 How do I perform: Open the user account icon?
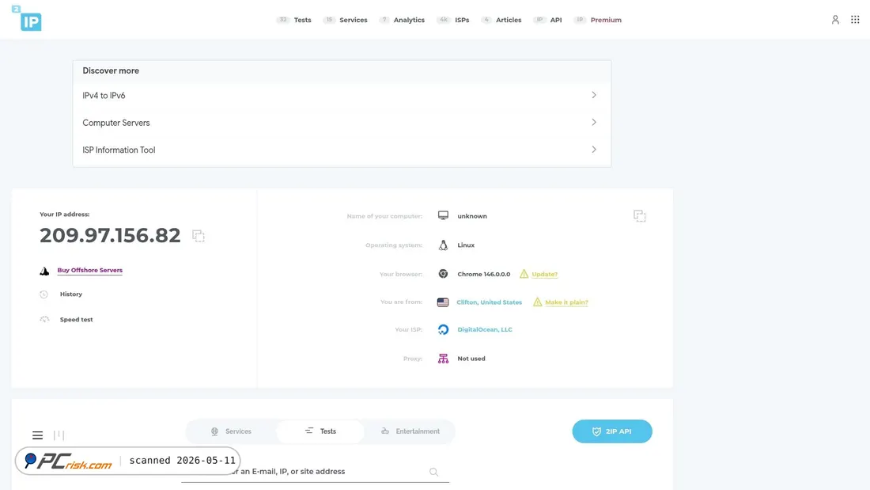(835, 20)
